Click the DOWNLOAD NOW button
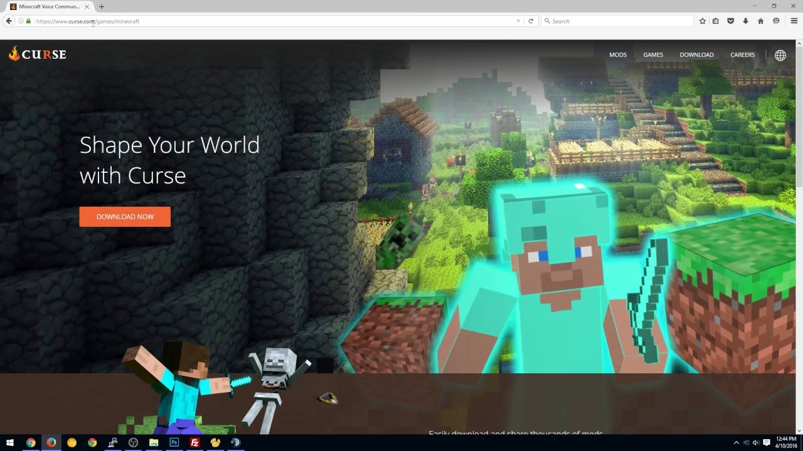The height and width of the screenshot is (451, 803). click(125, 217)
